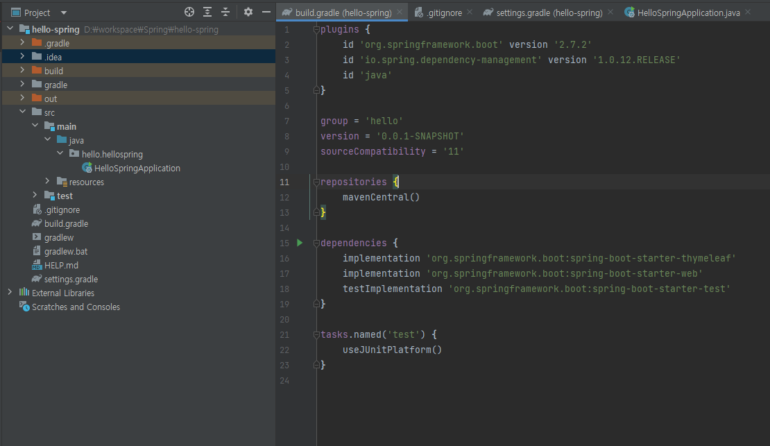Screen dimensions: 770x446
Task: Fold the dependencies block on line 15
Action: click(x=316, y=243)
